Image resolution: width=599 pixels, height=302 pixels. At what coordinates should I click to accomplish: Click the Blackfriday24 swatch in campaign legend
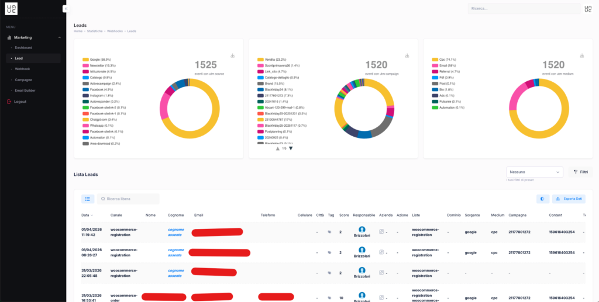click(x=260, y=89)
